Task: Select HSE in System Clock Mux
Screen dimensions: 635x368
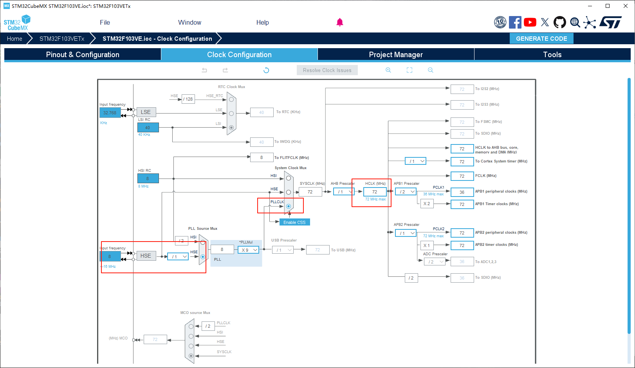Action: point(289,192)
